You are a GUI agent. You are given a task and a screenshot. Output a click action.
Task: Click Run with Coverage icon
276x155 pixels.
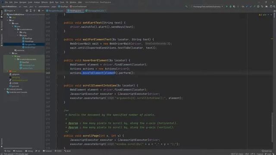coord(234,6)
